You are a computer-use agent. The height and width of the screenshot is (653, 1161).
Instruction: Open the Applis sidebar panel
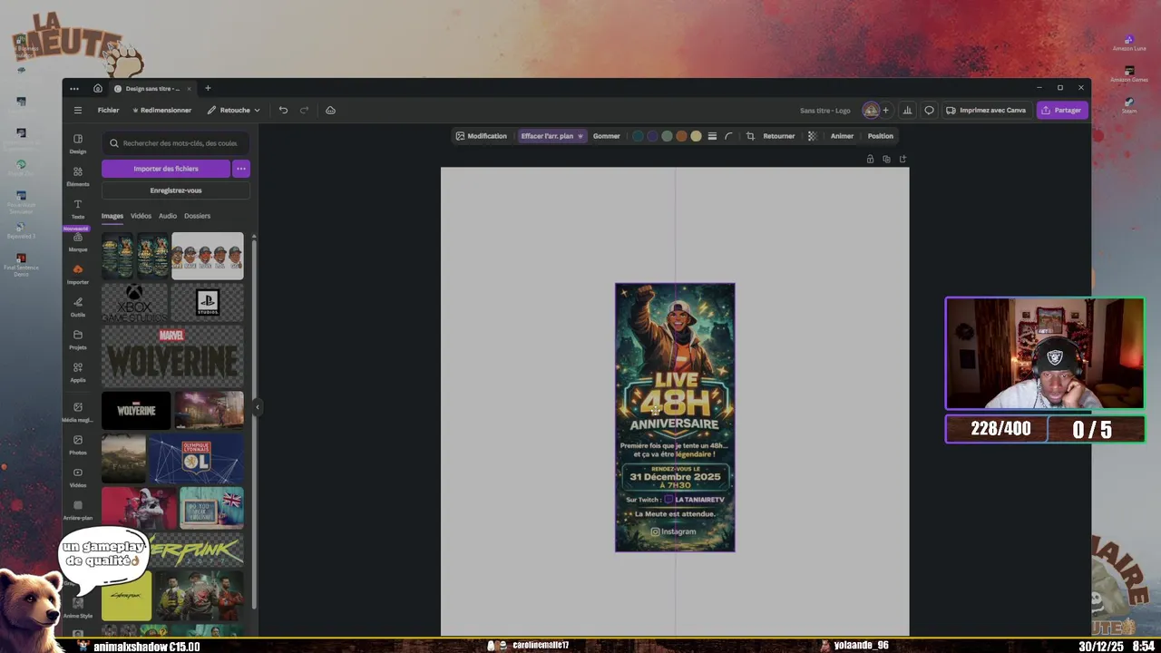click(x=78, y=372)
